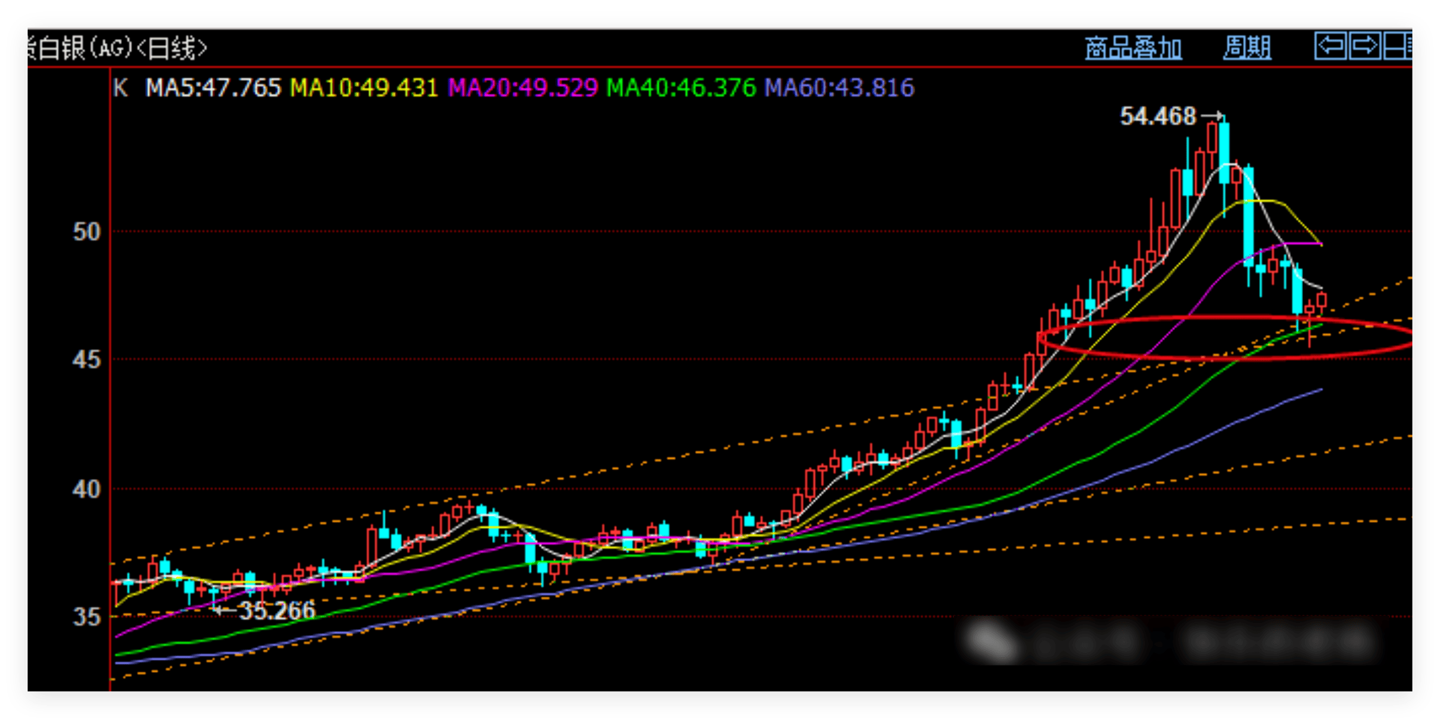Click the K indicator label

[x=121, y=88]
